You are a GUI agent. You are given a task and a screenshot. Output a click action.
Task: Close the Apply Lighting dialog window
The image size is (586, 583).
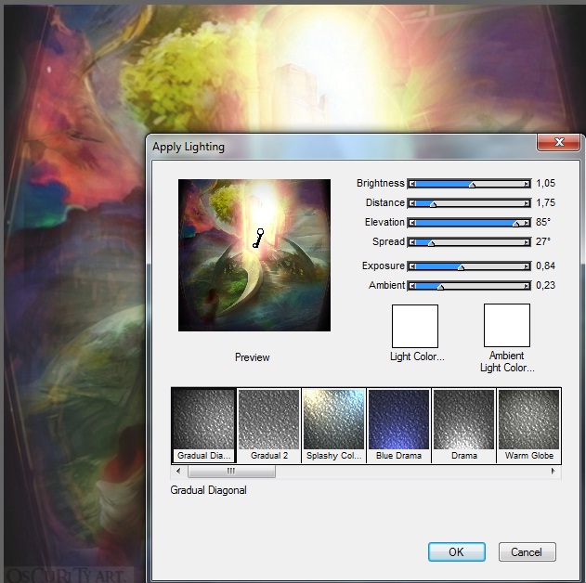pyautogui.click(x=559, y=142)
